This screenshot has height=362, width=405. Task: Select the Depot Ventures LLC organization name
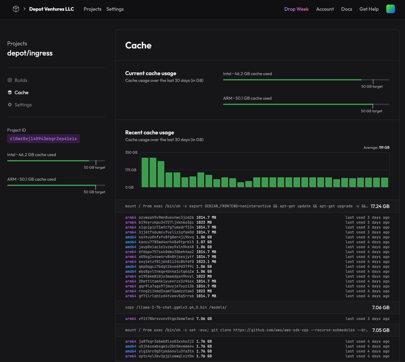point(52,9)
